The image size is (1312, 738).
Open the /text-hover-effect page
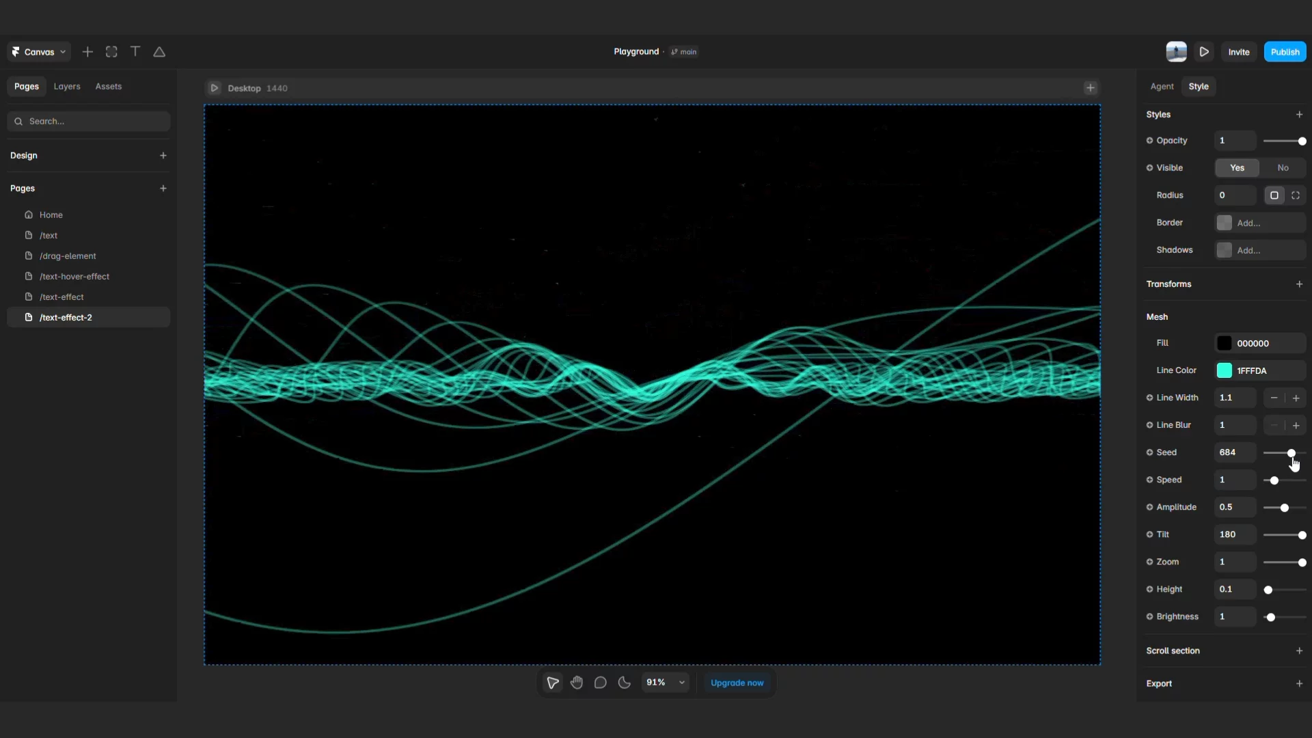pos(89,277)
